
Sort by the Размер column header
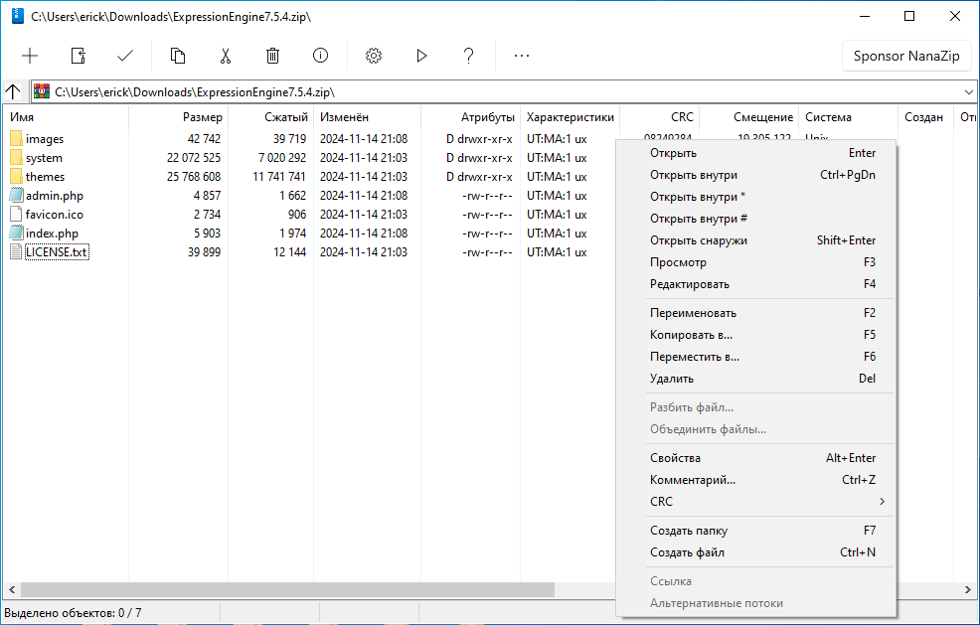click(179, 117)
